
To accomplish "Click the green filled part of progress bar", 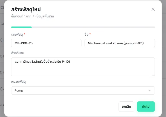I will tap(21, 27).
